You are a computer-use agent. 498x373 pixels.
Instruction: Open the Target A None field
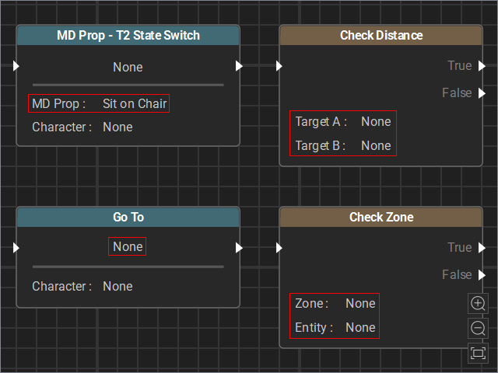(343, 122)
